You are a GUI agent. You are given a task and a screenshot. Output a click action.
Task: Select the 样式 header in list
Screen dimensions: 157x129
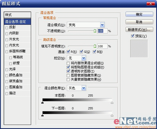tap(17, 15)
